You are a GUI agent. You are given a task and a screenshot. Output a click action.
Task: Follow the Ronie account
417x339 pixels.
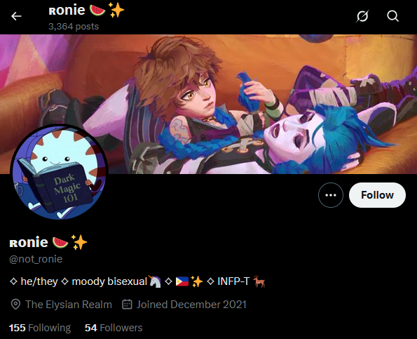coord(377,195)
